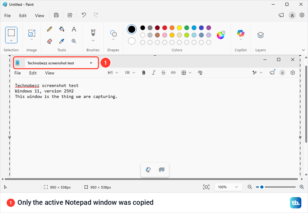The width and height of the screenshot is (308, 213).
Task: Click the Bold icon in captured Notepad
Action: pyautogui.click(x=144, y=73)
